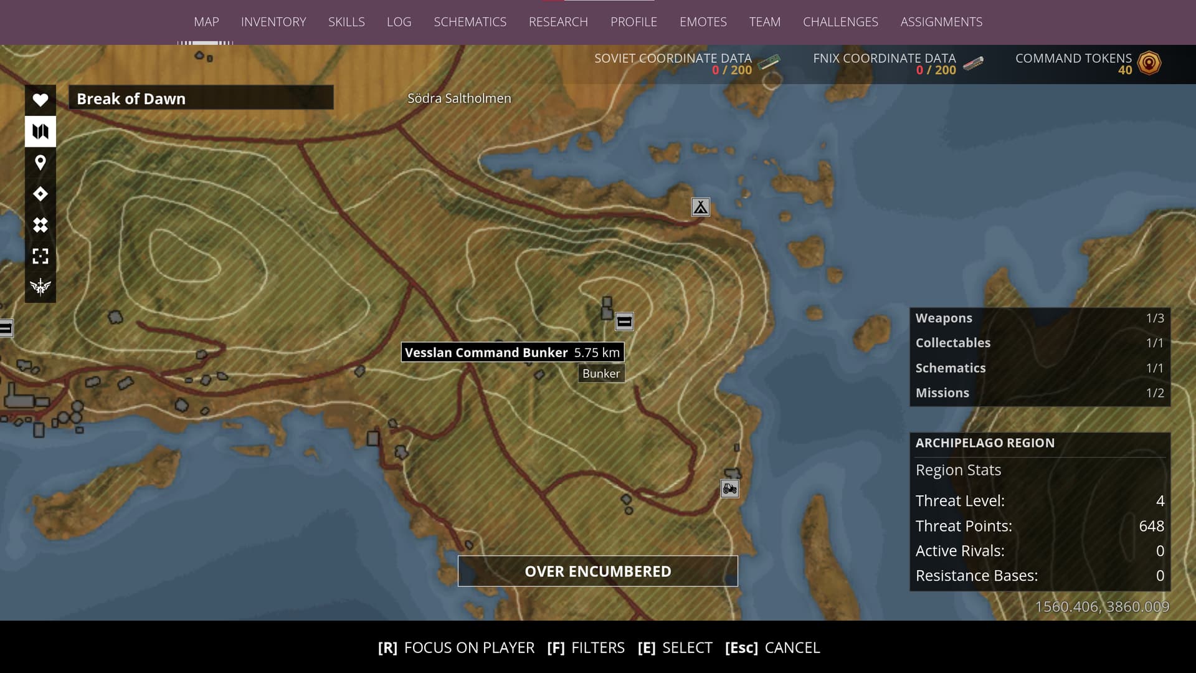Click the focus brackets sidebar icon

pos(40,256)
